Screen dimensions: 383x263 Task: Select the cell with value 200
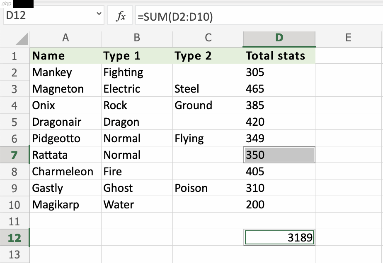coord(279,205)
